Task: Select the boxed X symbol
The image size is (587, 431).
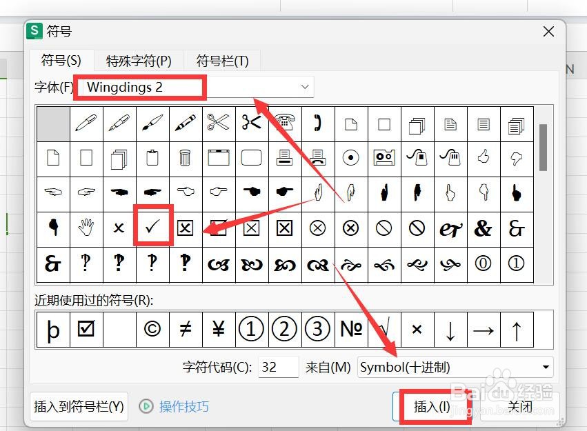Action: coord(186,227)
